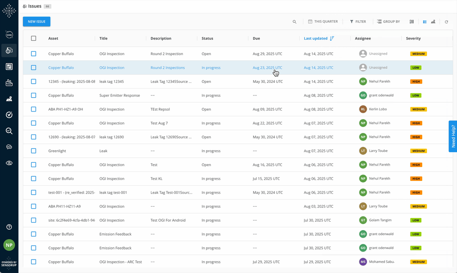Sort by Assignee column header
The image size is (457, 273).
coord(363,38)
